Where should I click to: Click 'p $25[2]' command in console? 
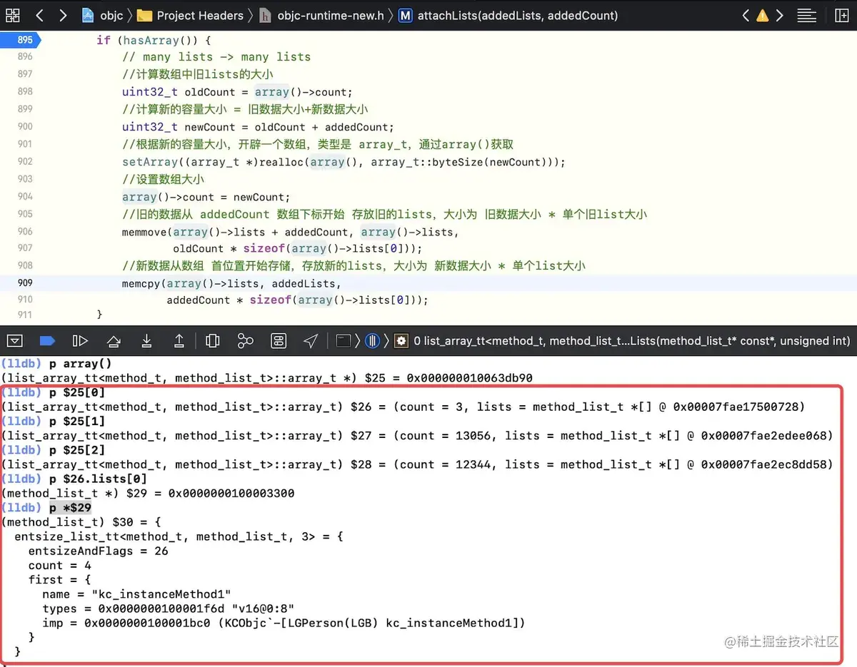(x=77, y=450)
